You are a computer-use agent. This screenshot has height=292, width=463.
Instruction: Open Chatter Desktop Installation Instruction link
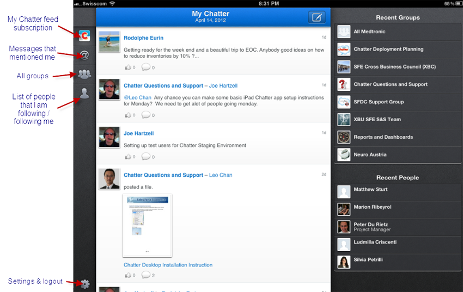168,265
